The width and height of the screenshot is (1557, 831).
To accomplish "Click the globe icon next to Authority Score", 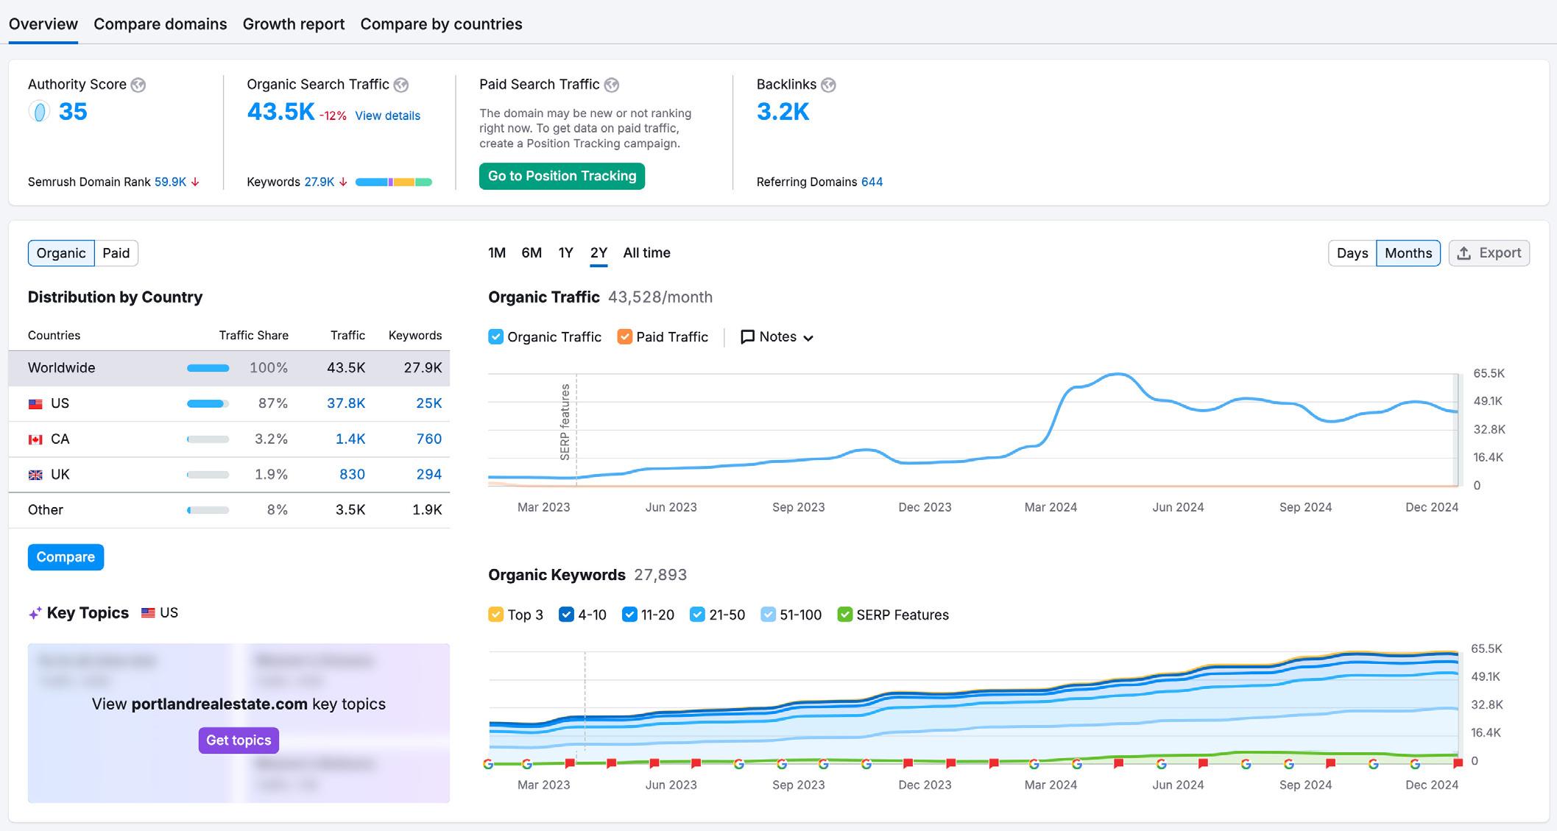I will 138,85.
